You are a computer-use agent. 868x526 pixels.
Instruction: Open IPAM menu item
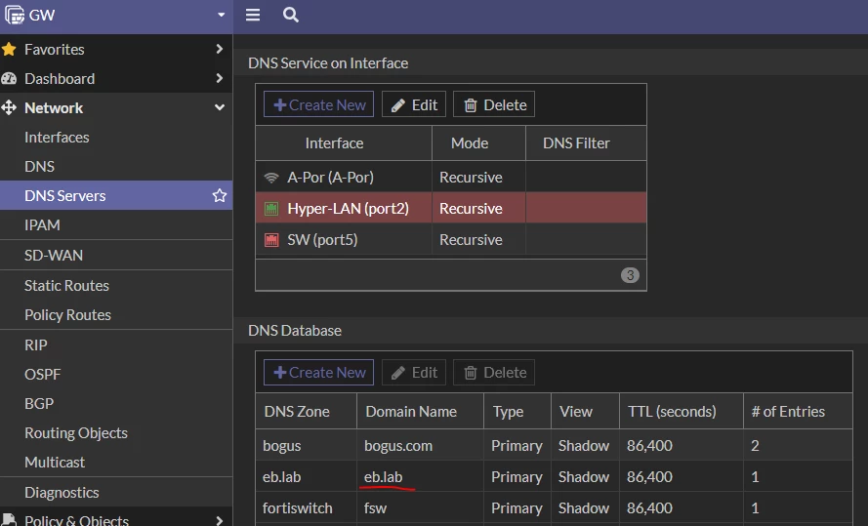[42, 225]
